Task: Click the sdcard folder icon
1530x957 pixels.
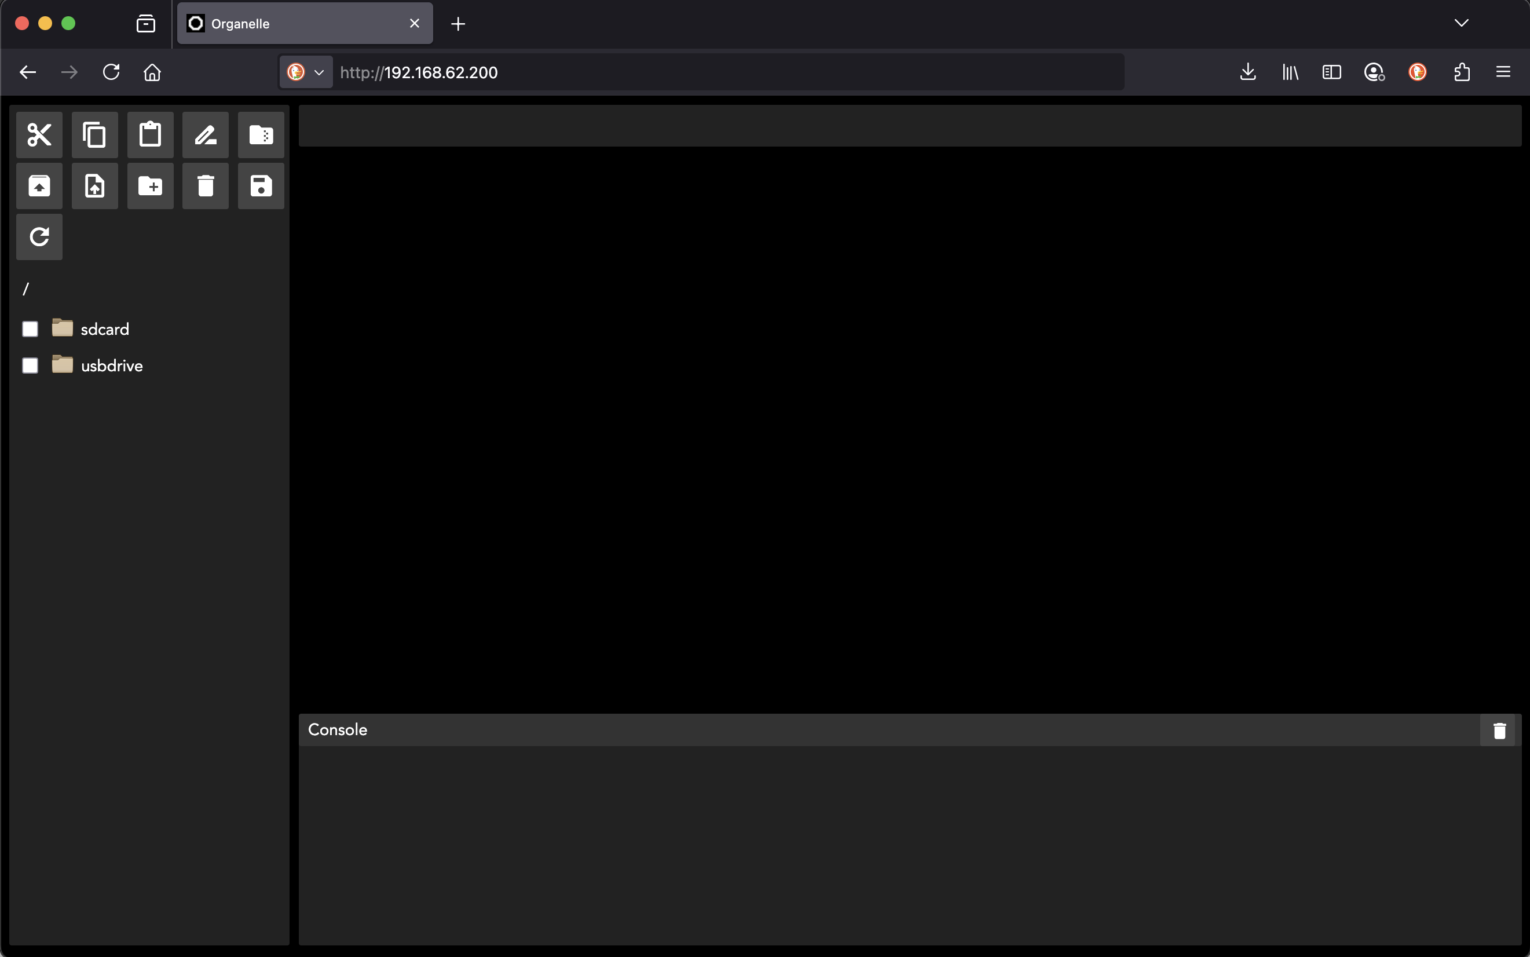Action: 62,328
